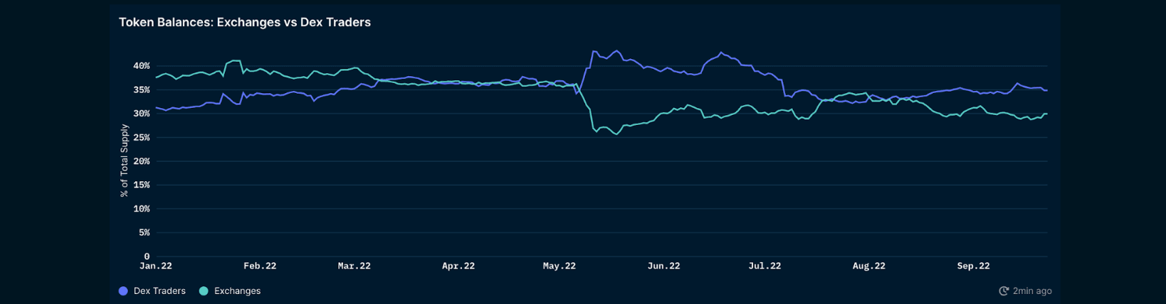
Task: Click the 40% y-axis tick label
Action: [x=141, y=66]
